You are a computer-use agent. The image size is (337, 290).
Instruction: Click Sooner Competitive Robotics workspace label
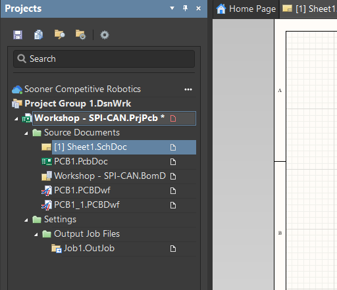[82, 89]
